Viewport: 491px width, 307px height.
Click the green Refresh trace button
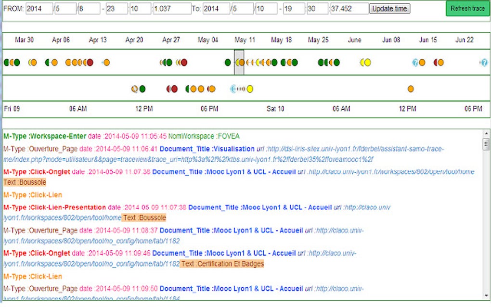(467, 8)
